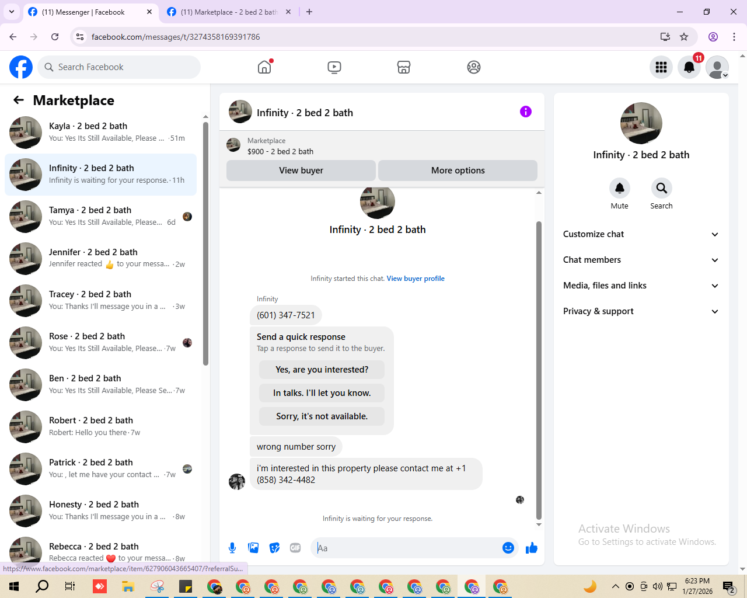Expand Customize chat section
Viewport: 747px width, 598px height.
[641, 234]
